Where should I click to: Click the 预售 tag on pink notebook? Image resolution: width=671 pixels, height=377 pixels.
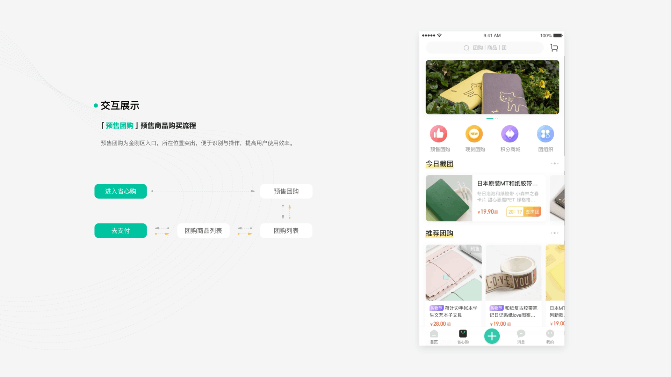pos(475,249)
